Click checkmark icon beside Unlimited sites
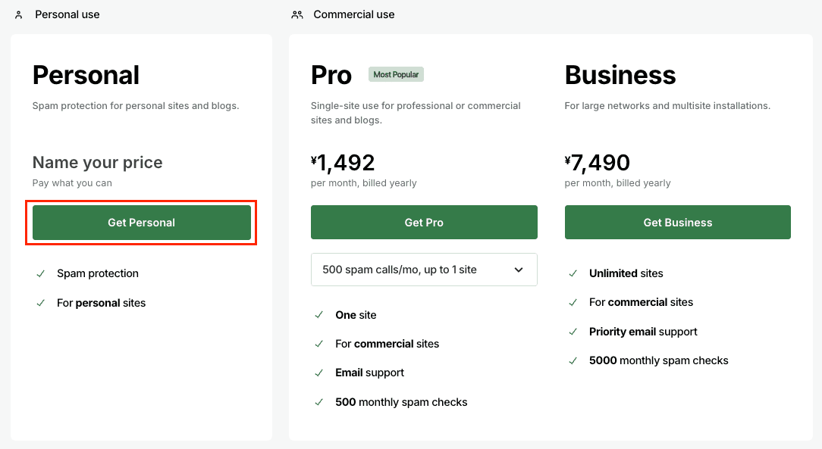Screen dimensions: 822x449 pyautogui.click(x=573, y=273)
